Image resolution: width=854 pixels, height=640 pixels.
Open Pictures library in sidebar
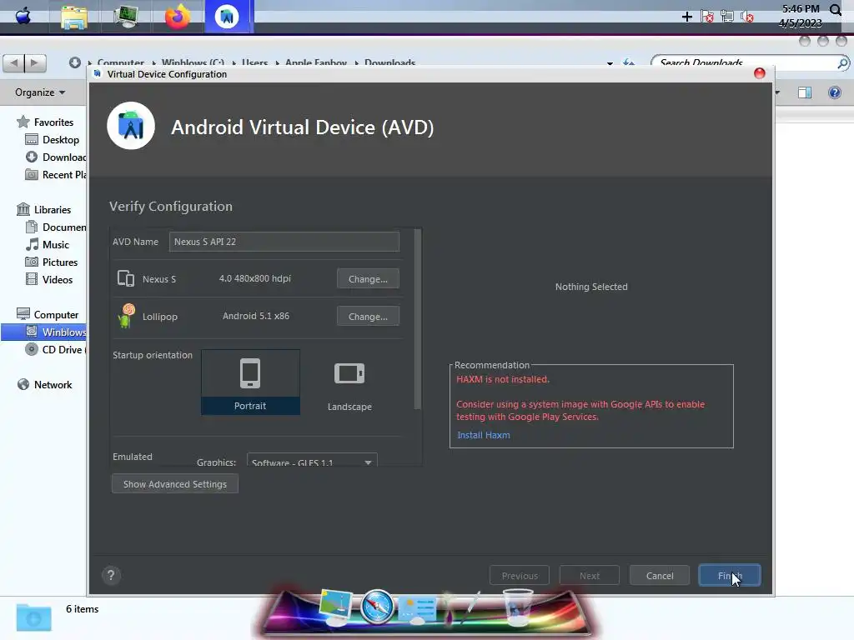coord(60,262)
